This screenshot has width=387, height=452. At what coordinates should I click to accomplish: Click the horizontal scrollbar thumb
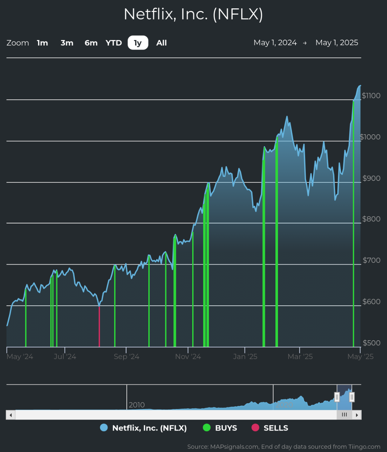[344, 415]
